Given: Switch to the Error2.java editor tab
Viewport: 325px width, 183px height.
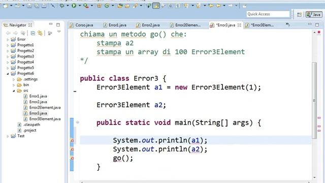Looking at the screenshot, I should click(148, 25).
